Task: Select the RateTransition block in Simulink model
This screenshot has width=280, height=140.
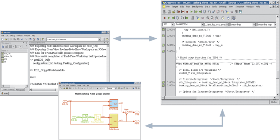Action: point(97,118)
